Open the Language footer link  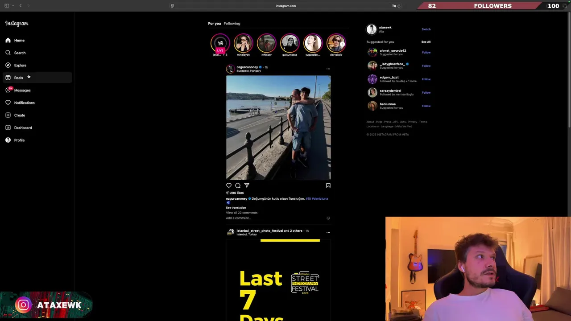point(387,126)
